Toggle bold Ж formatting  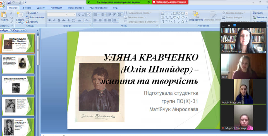click(49, 20)
